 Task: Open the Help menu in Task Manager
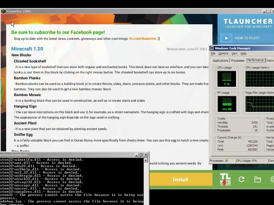243,53
